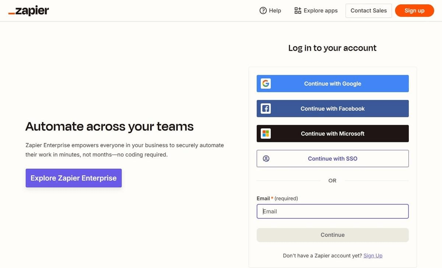
Task: Click the SSO user profile icon
Action: click(x=266, y=158)
